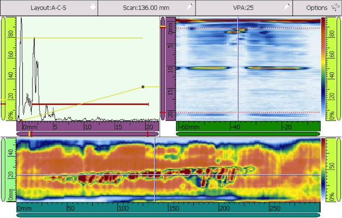342x218 pixels.
Task: Select the vertical cursor in the C-scan
Action: coord(154,170)
